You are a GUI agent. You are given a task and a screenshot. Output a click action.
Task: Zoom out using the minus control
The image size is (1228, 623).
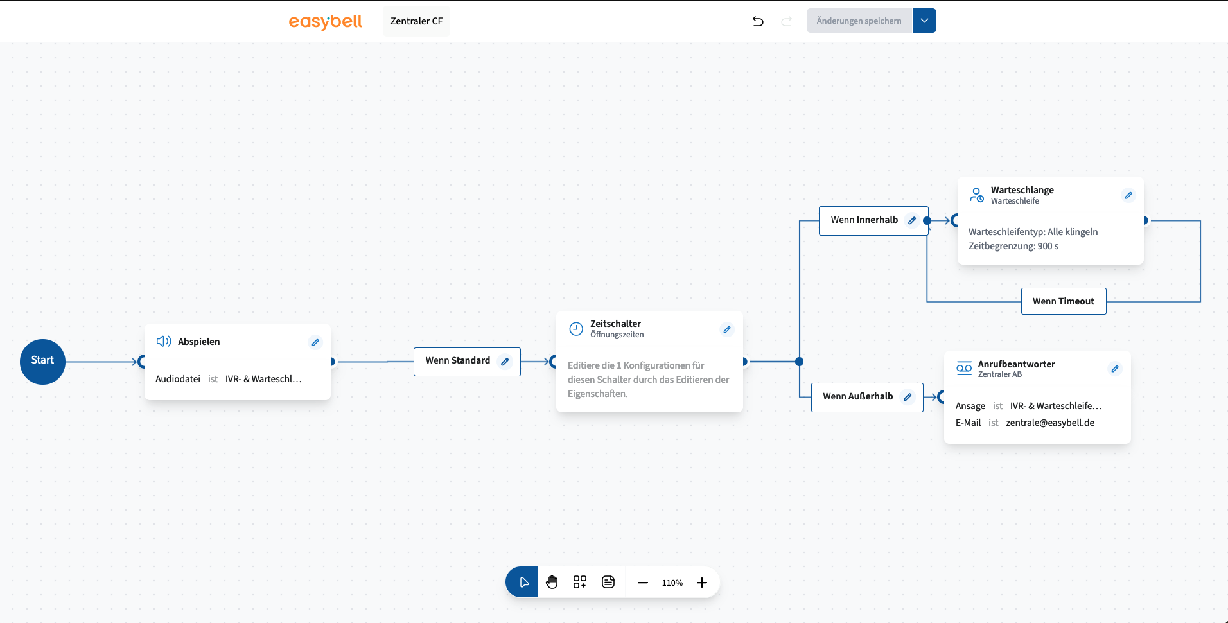tap(642, 582)
